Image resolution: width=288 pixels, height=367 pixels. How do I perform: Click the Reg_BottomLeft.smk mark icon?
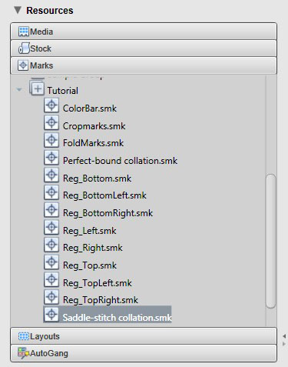51,192
